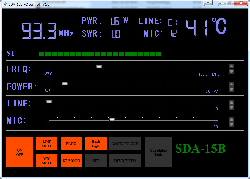Toggle MIC MUTE
Image resolution: width=250 pixels, height=179 pixels.
47,161
